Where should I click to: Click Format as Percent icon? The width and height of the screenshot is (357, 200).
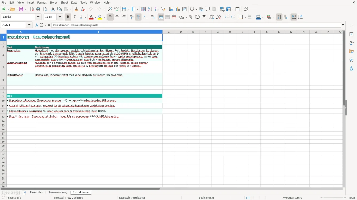[191, 17]
